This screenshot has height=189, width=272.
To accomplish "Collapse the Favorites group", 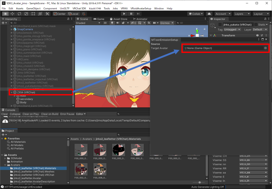I will 2,139.
